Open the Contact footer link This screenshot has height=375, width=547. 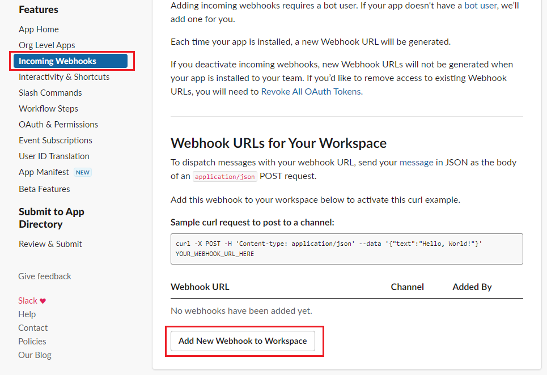pos(33,328)
